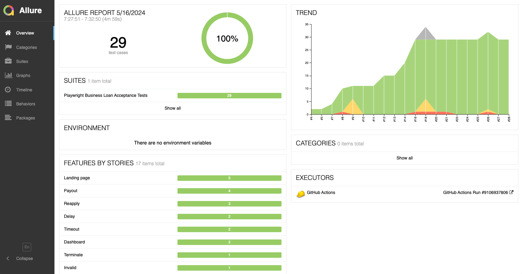Open the SUITES widget heading
This screenshot has width=522, height=274.
75,81
